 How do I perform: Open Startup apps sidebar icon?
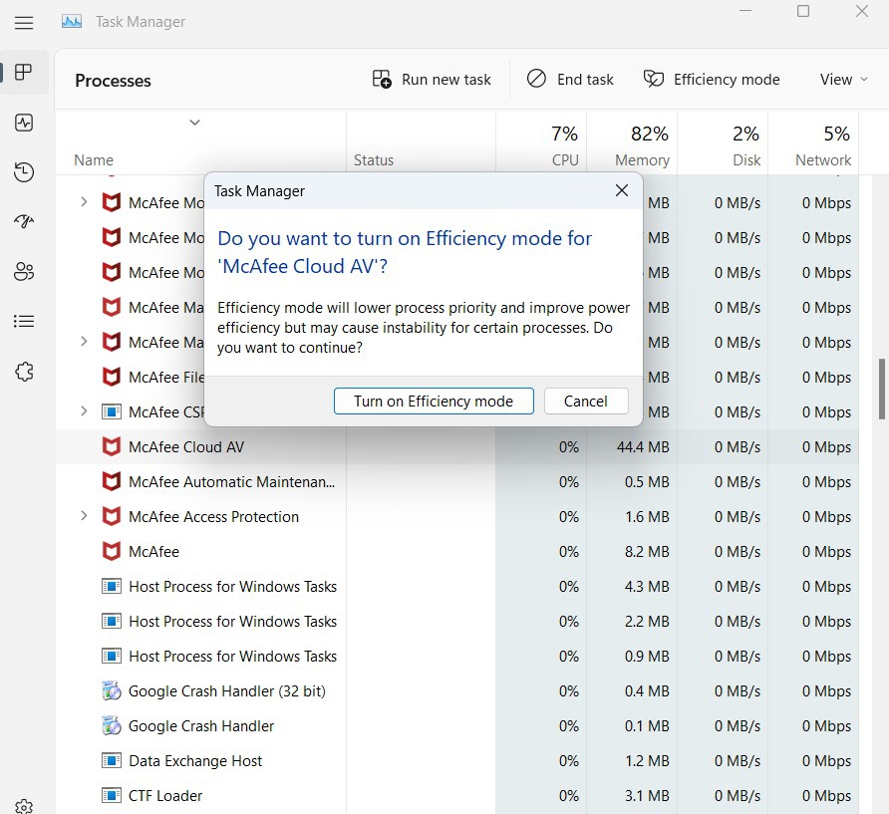[x=24, y=222]
